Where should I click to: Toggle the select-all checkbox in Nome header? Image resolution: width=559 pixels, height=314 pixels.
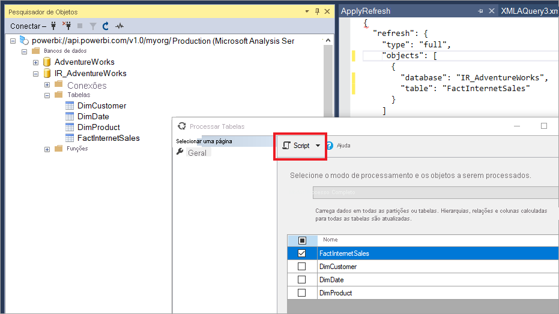click(x=302, y=240)
